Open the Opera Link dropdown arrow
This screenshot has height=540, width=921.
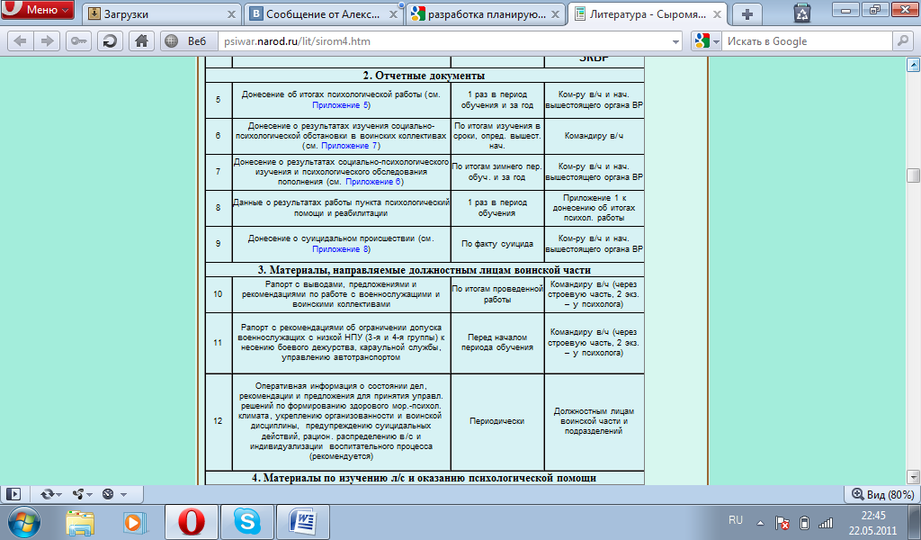pyautogui.click(x=59, y=495)
